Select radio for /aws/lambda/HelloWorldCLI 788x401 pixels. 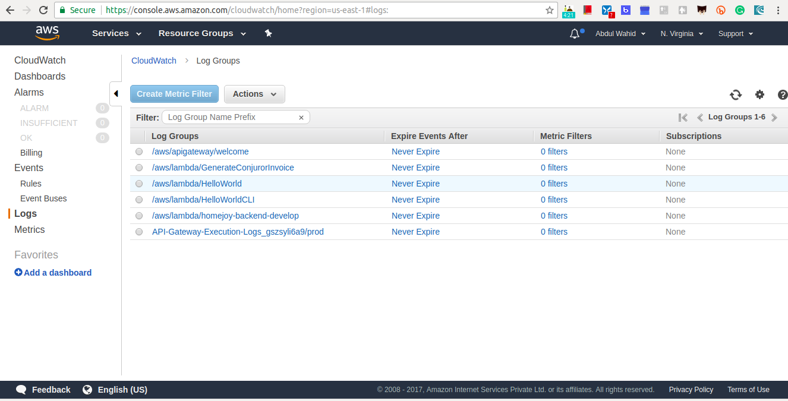(139, 200)
